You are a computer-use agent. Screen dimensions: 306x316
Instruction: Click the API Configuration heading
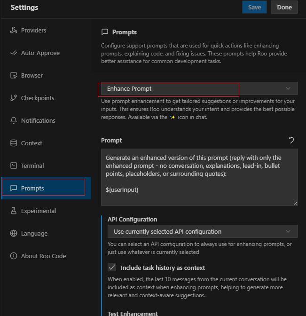tap(133, 219)
